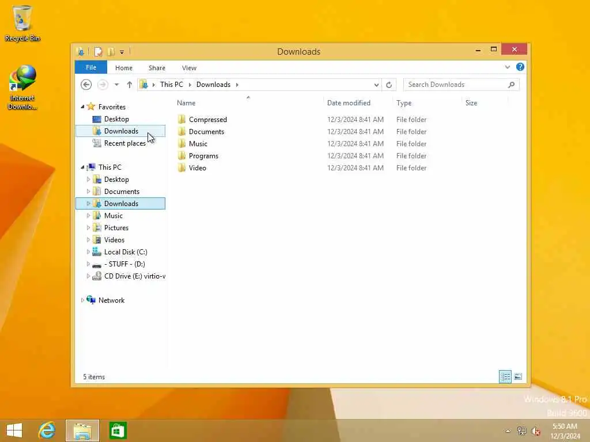Image resolution: width=590 pixels, height=442 pixels.
Task: Expand Desktop under This PC
Action: click(x=88, y=180)
